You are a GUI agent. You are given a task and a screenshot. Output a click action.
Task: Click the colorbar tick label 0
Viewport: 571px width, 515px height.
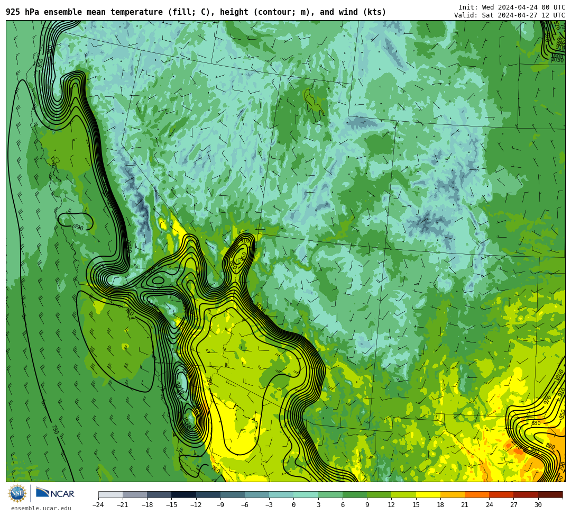[293, 505]
